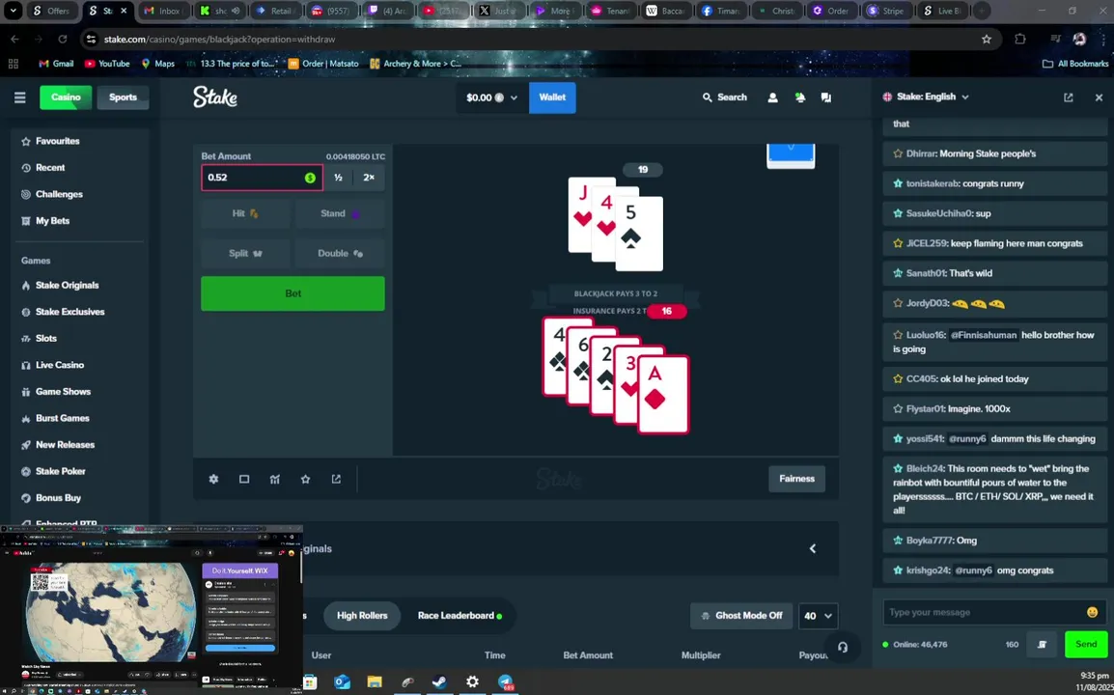Reload the page in browser toolbar
1114x695 pixels.
(63, 39)
